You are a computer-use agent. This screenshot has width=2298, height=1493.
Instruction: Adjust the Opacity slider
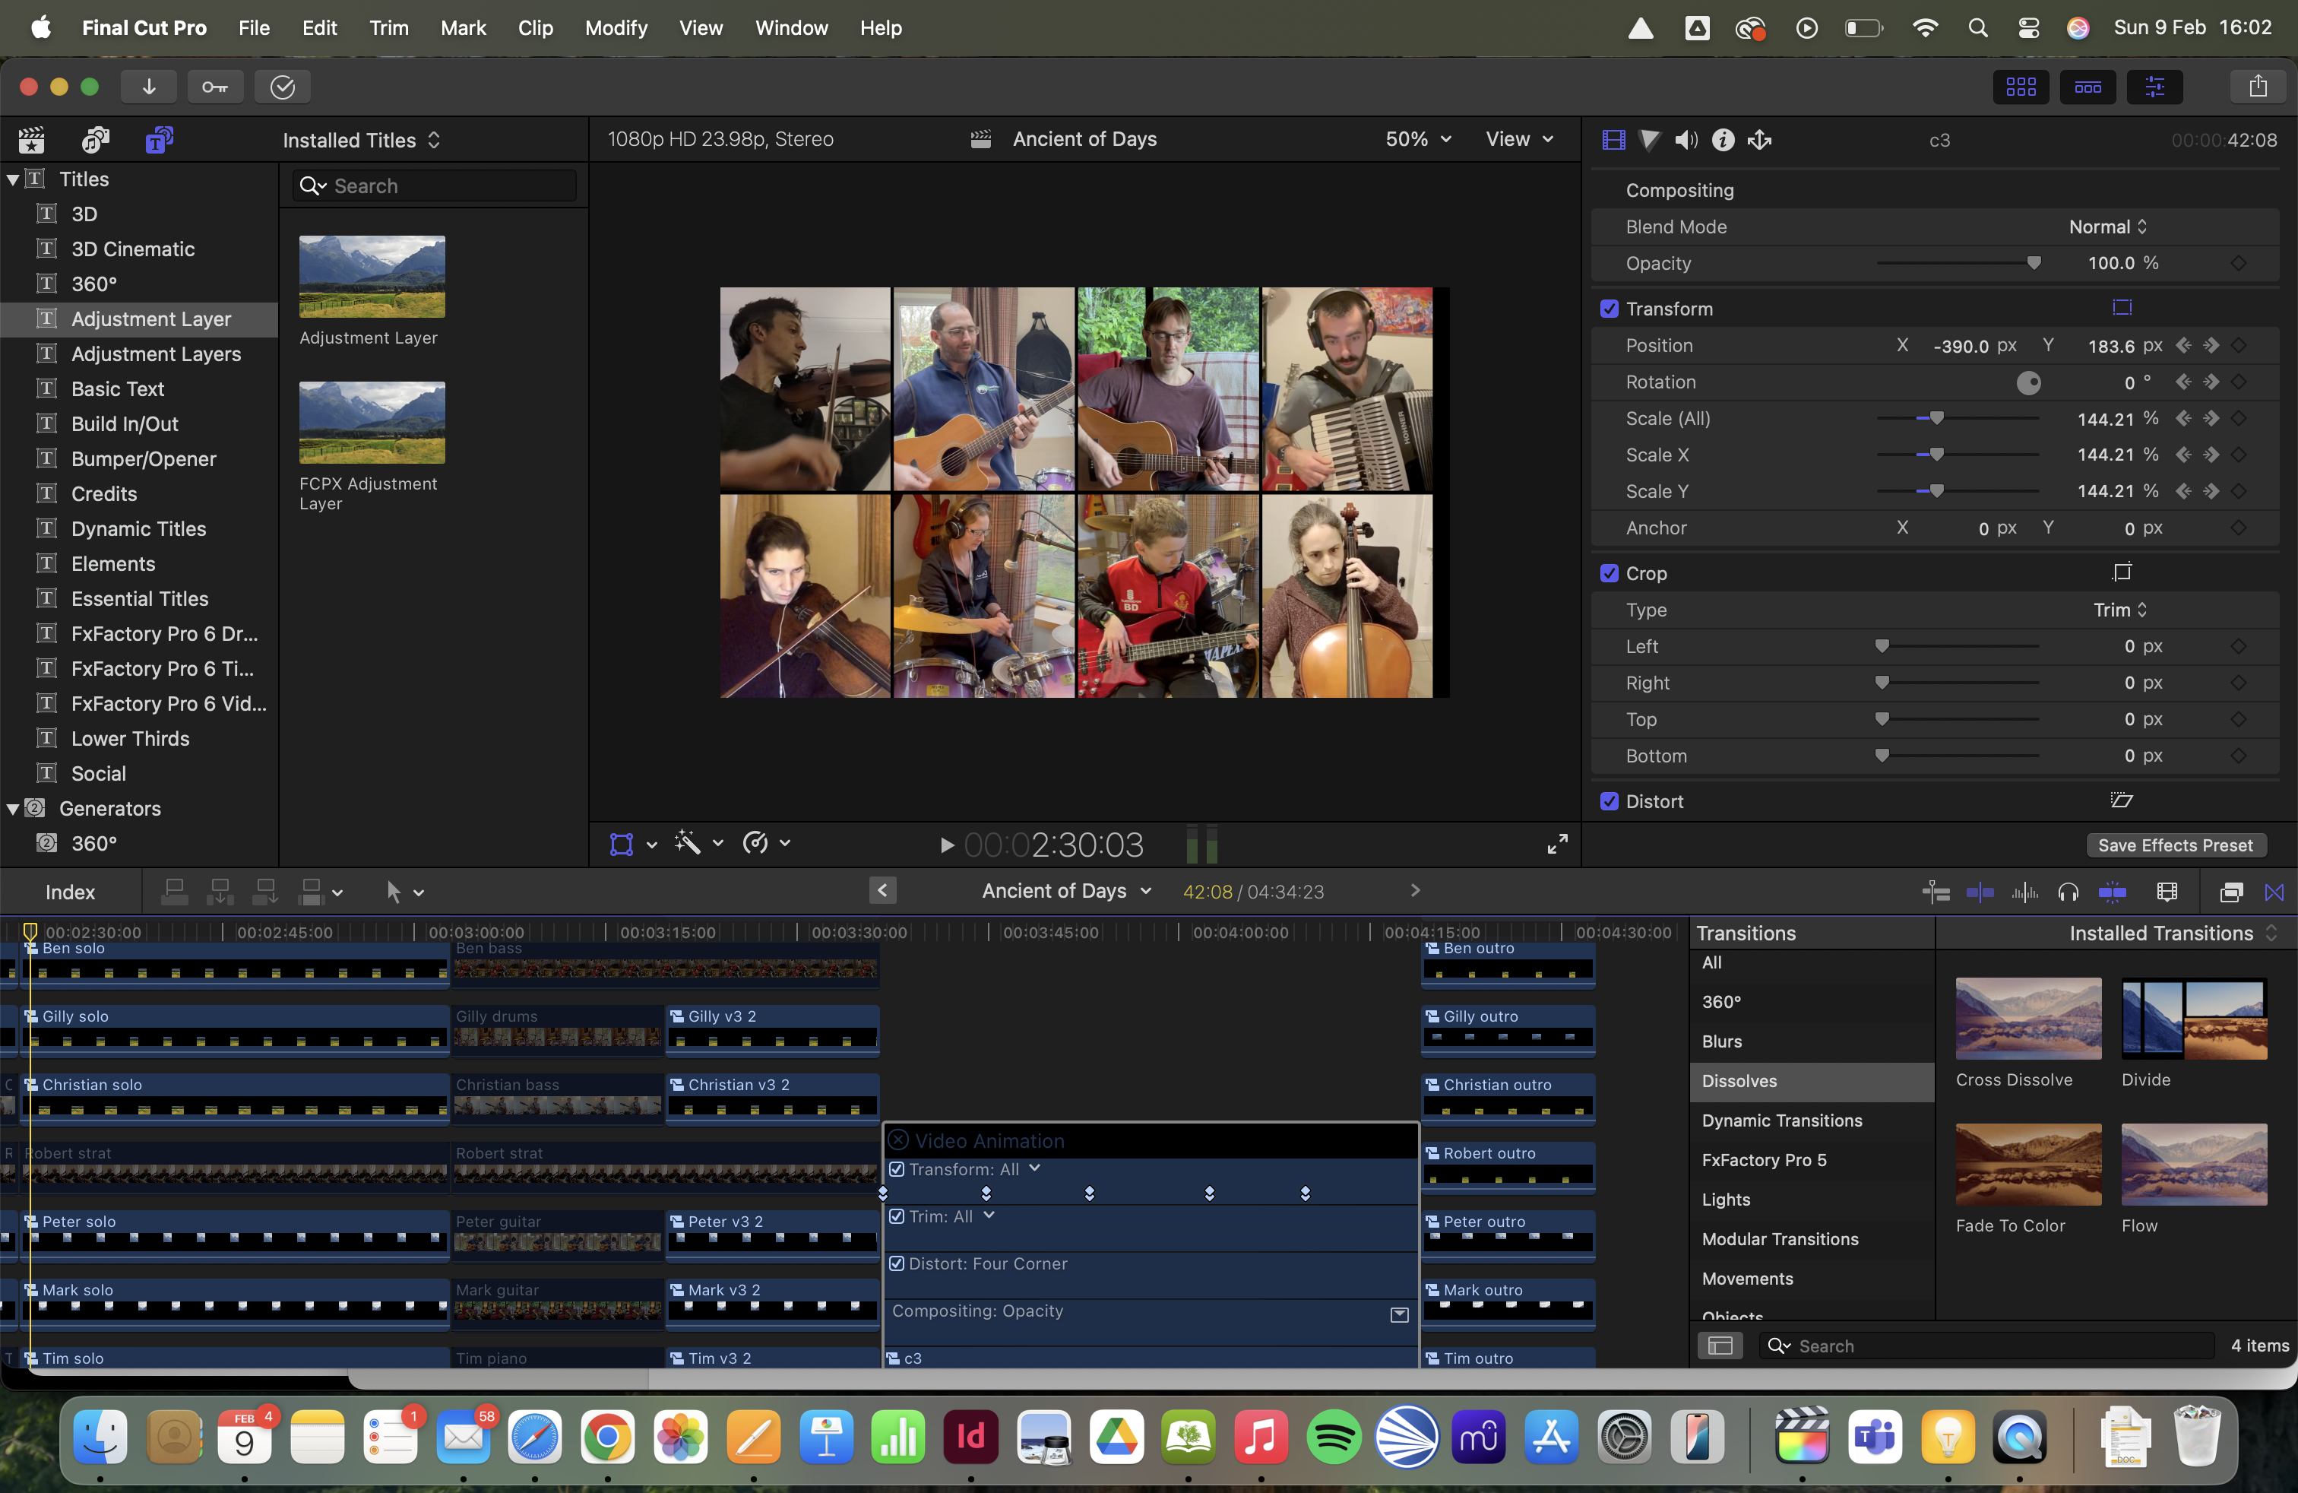pos(2034,264)
